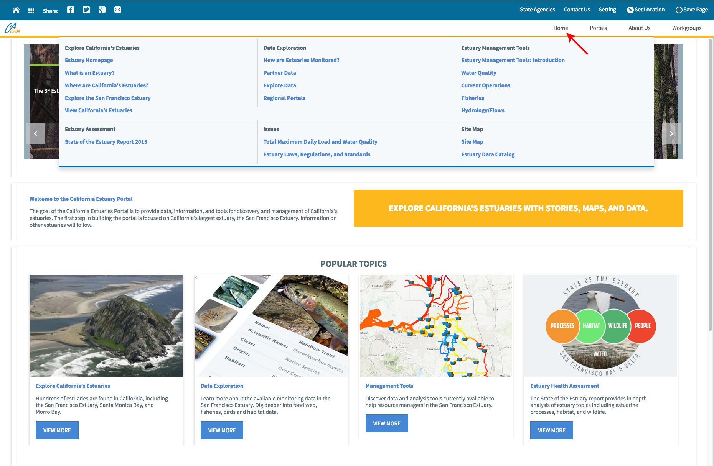Click the Rainbow Trout data thumbnail

[271, 326]
